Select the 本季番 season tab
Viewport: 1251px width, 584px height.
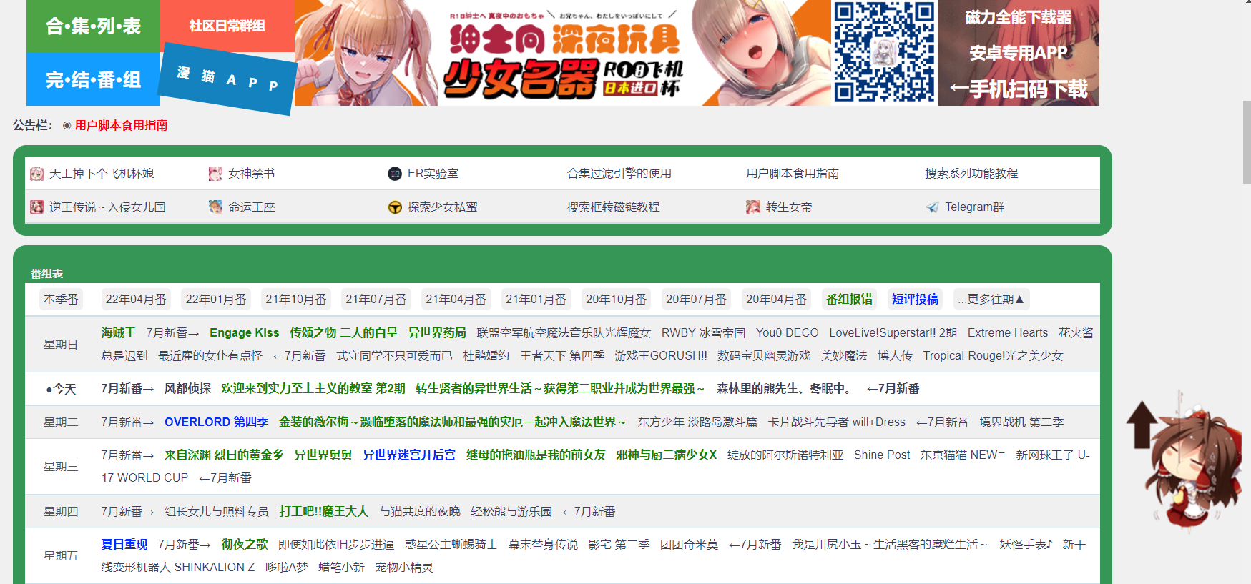(61, 300)
